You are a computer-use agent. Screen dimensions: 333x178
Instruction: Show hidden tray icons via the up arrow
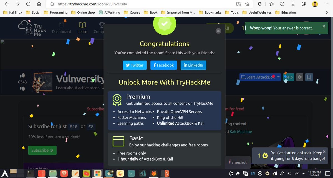(303, 174)
